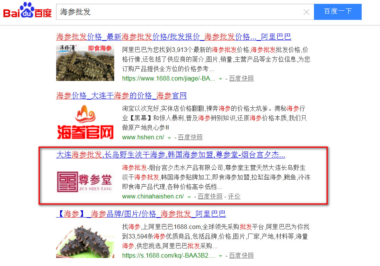The width and height of the screenshot is (380, 266).
Task: Expand the dropdown arrow beside www.1688.com/jiage URL
Action: point(220,78)
